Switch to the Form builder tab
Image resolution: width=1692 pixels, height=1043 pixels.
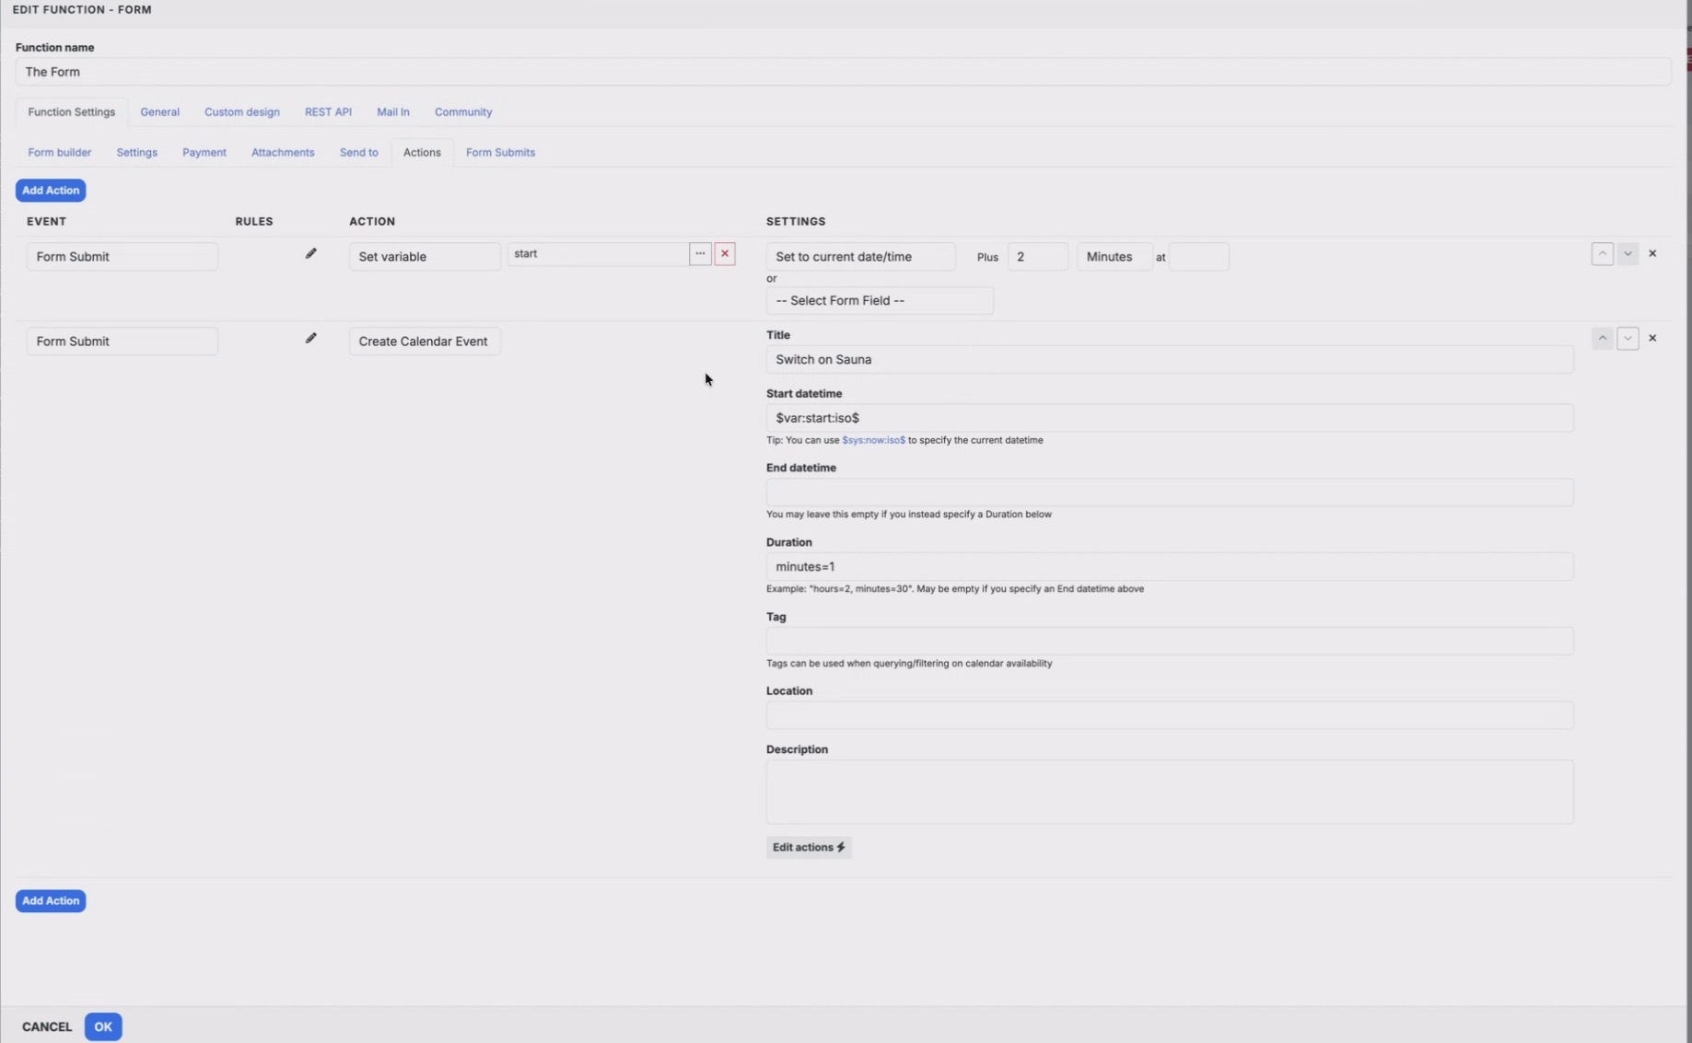(59, 153)
